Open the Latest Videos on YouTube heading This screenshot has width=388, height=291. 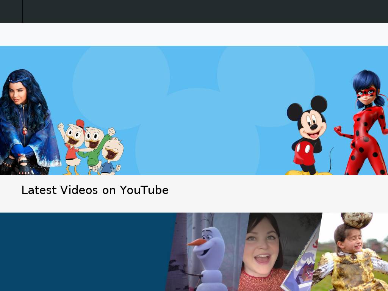pos(95,190)
